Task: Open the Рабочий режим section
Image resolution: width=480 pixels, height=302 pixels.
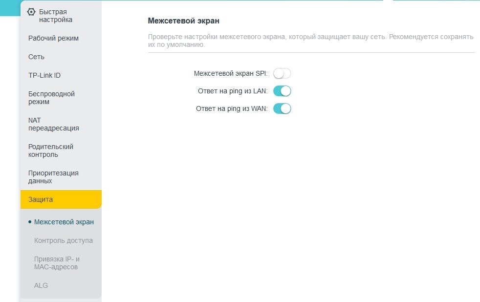Action: (53, 38)
